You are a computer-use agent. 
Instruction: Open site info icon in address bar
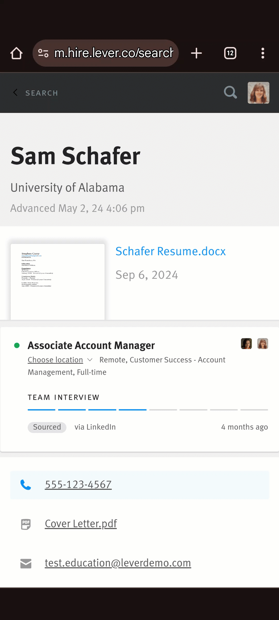pyautogui.click(x=43, y=53)
